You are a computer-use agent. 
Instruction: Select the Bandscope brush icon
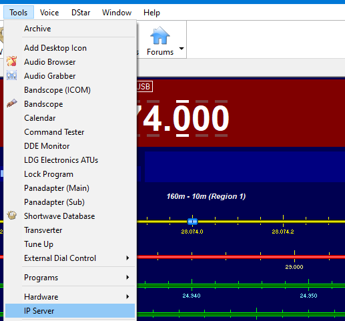11,103
